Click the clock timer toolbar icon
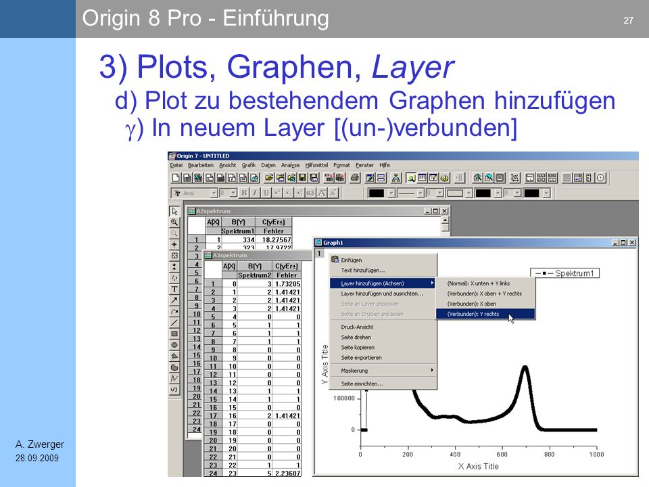This screenshot has width=649, height=487. pos(601,178)
